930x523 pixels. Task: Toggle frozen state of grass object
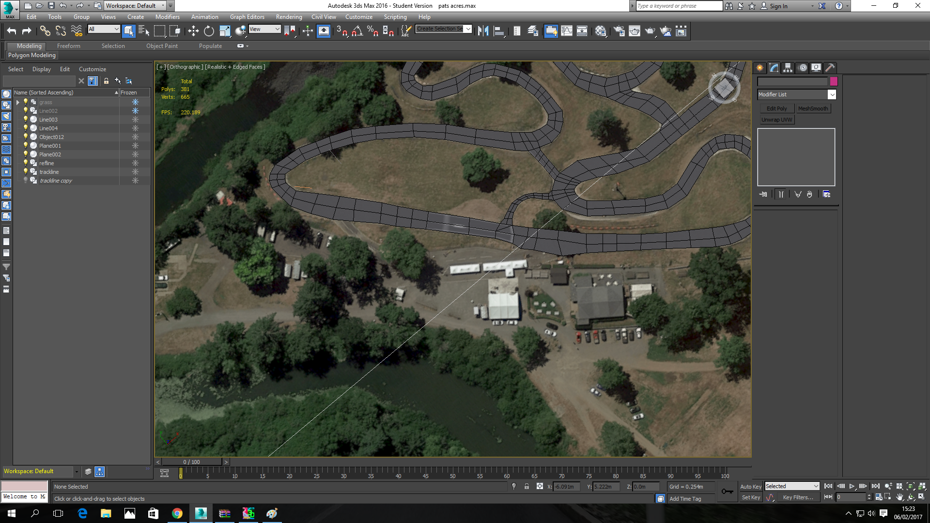pyautogui.click(x=135, y=102)
